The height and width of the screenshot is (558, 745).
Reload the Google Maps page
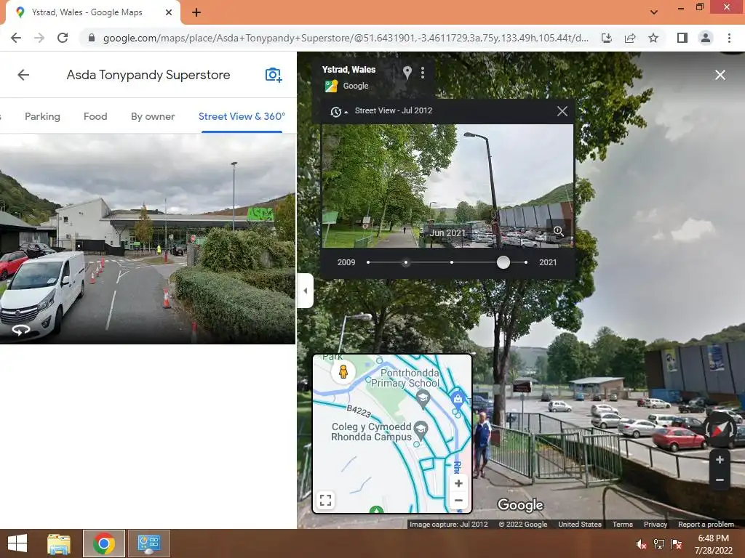(x=63, y=38)
